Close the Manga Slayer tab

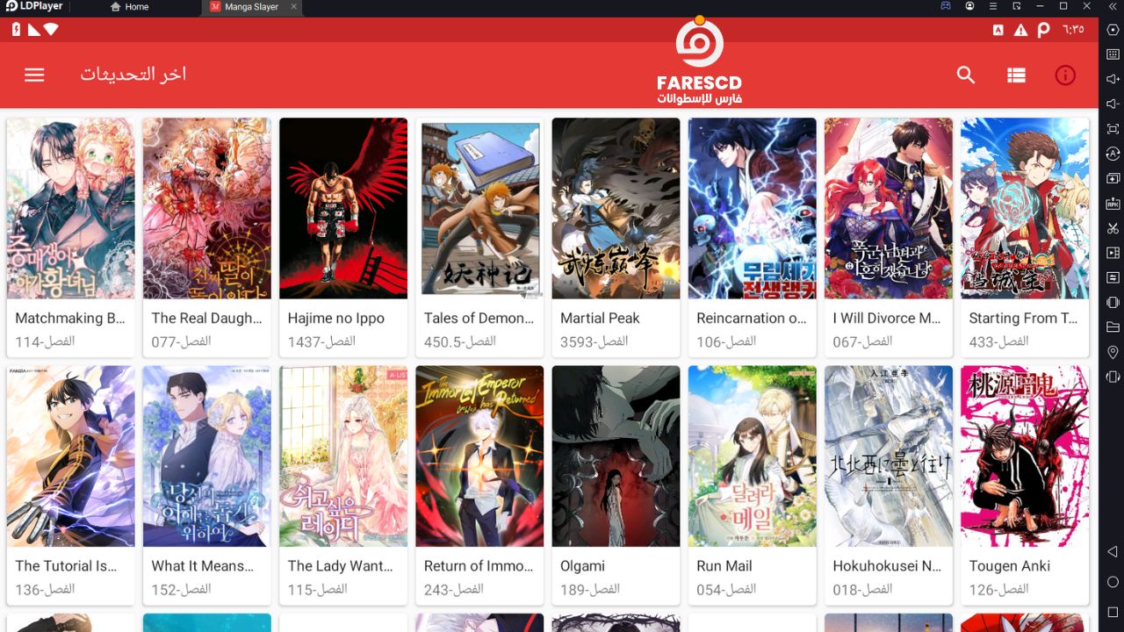(x=294, y=6)
